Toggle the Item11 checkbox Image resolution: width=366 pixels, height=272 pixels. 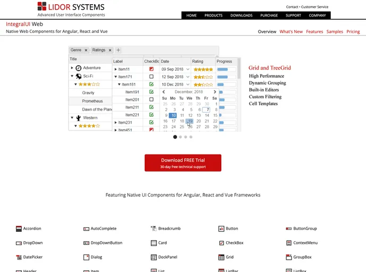pos(151,69)
